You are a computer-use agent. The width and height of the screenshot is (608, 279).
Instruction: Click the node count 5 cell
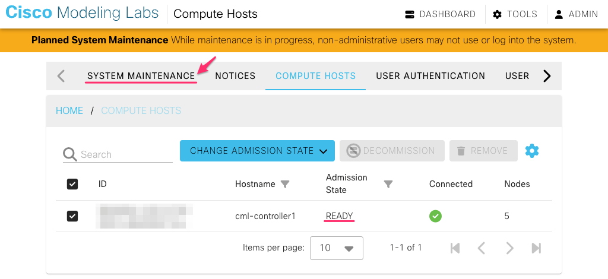(507, 216)
